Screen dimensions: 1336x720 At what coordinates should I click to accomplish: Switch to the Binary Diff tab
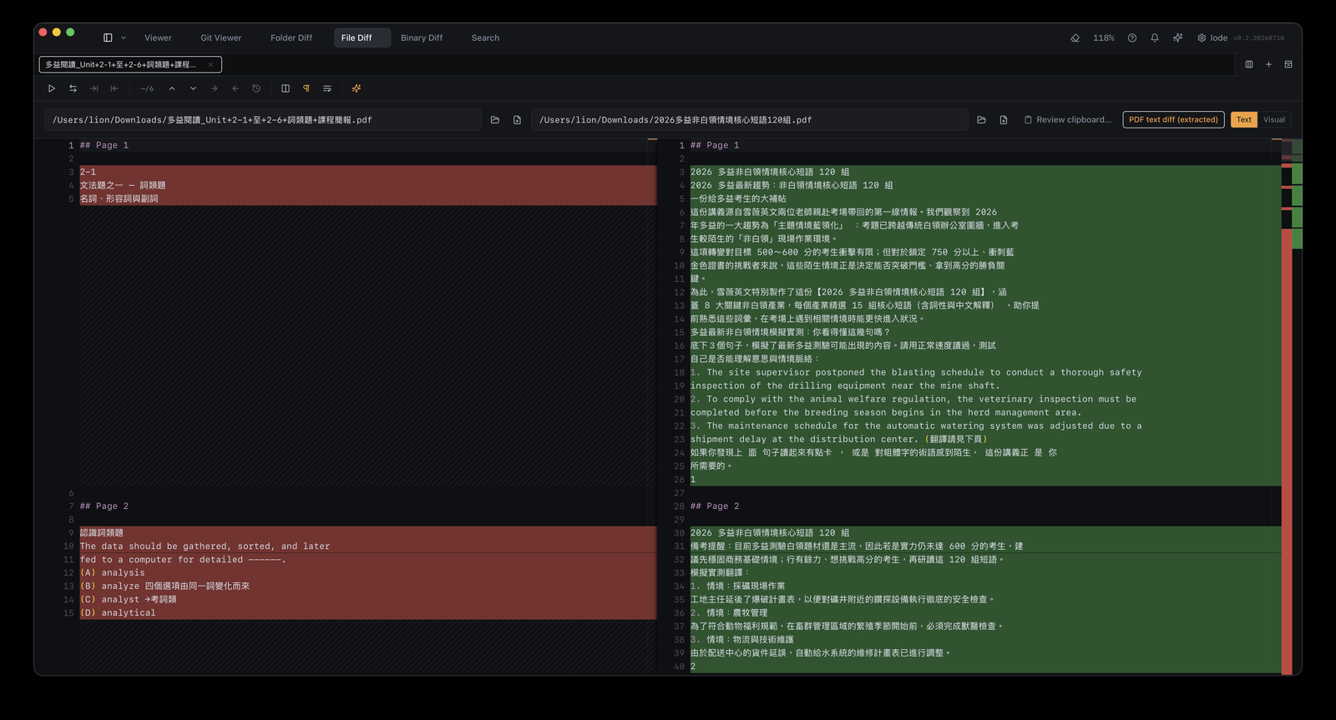(422, 38)
